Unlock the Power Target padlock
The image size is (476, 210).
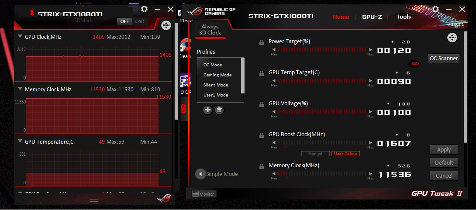coord(262,42)
